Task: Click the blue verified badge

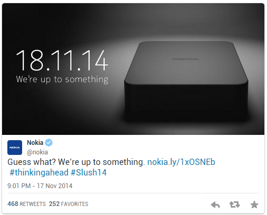Action: point(49,142)
